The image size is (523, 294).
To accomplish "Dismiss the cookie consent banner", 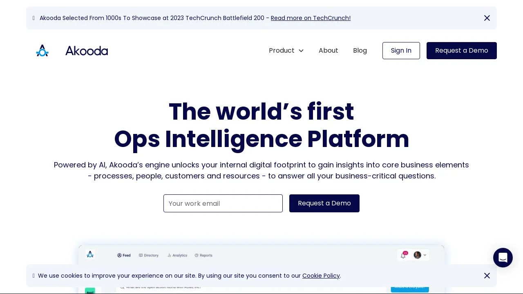I will 487,276.
